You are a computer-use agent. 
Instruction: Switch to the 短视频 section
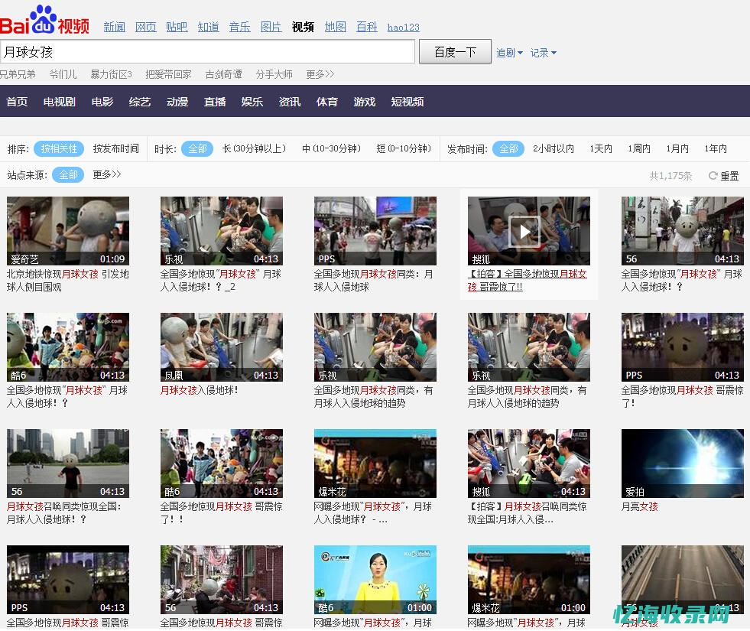click(407, 102)
